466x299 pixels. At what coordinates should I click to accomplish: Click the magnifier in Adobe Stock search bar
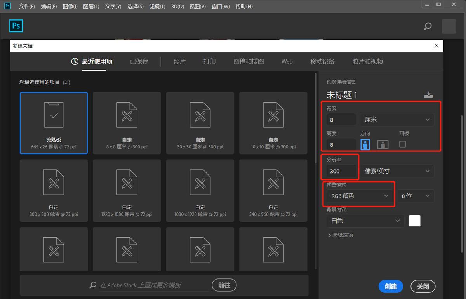tap(92, 285)
